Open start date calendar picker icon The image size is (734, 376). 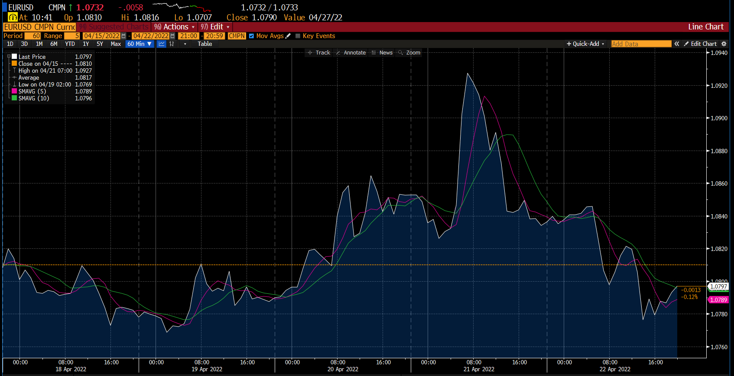pos(124,36)
